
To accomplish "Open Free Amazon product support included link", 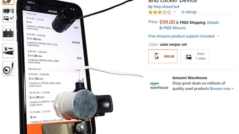I will coord(182,36).
